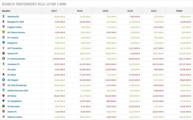Click the AS Roma crest icon
The height and width of the screenshot is (120, 193).
tap(4, 96)
